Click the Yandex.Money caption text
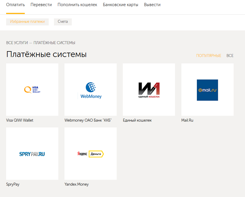Image resolution: width=245 pixels, height=197 pixels. pos(76,184)
